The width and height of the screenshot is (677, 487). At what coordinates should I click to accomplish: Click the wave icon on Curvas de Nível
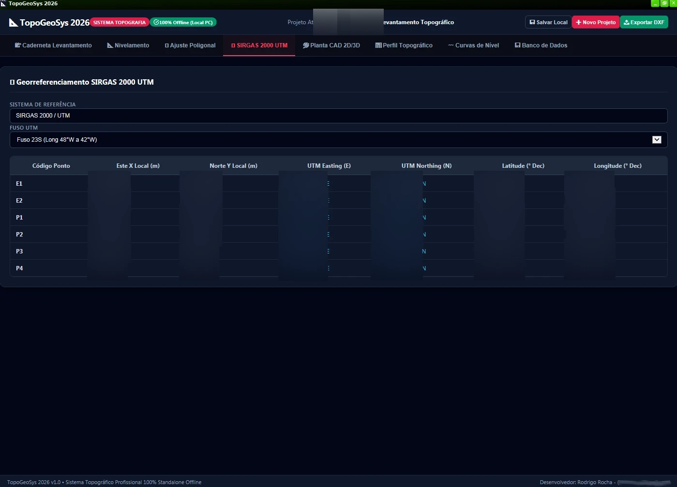point(451,45)
